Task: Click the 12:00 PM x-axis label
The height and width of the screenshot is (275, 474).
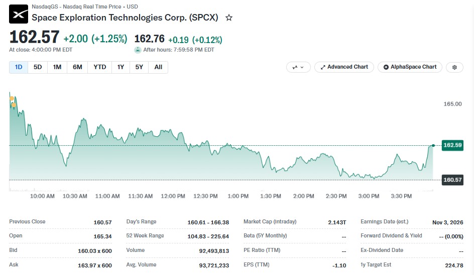Action: 173,196
